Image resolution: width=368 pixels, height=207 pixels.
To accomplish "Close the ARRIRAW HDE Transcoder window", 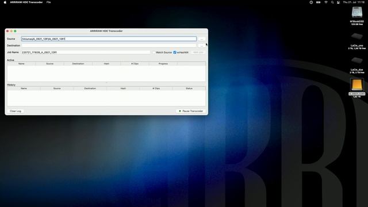I will coord(7,31).
